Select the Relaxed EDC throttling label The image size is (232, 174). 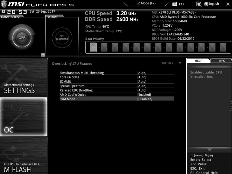pos(76,90)
